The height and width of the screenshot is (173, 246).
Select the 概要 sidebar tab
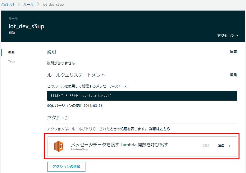(11, 52)
